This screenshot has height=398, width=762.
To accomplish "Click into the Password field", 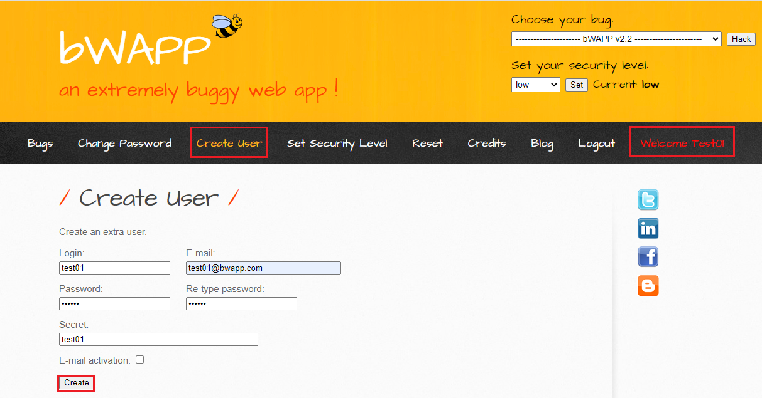I will pos(114,304).
